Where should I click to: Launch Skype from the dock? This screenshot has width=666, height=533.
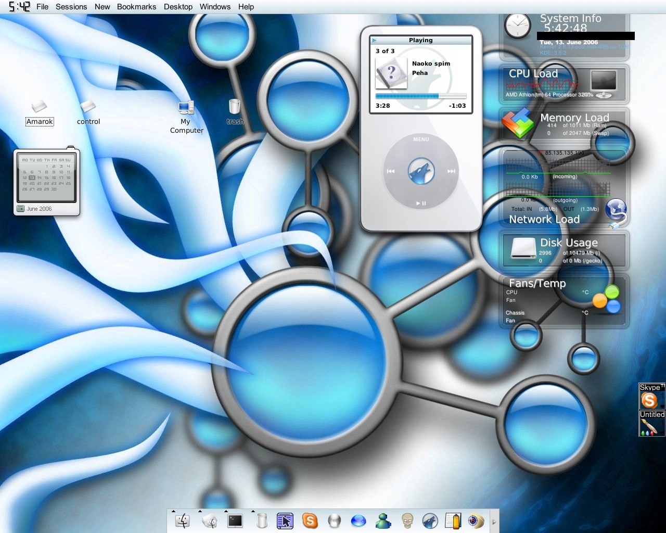310,521
